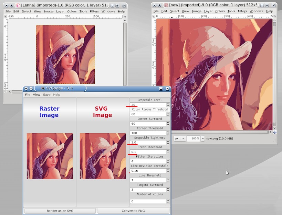Viewport: 282px width, 215px height.
Task: Click scroll-right arrow in new.svg window
Action: click(x=271, y=132)
